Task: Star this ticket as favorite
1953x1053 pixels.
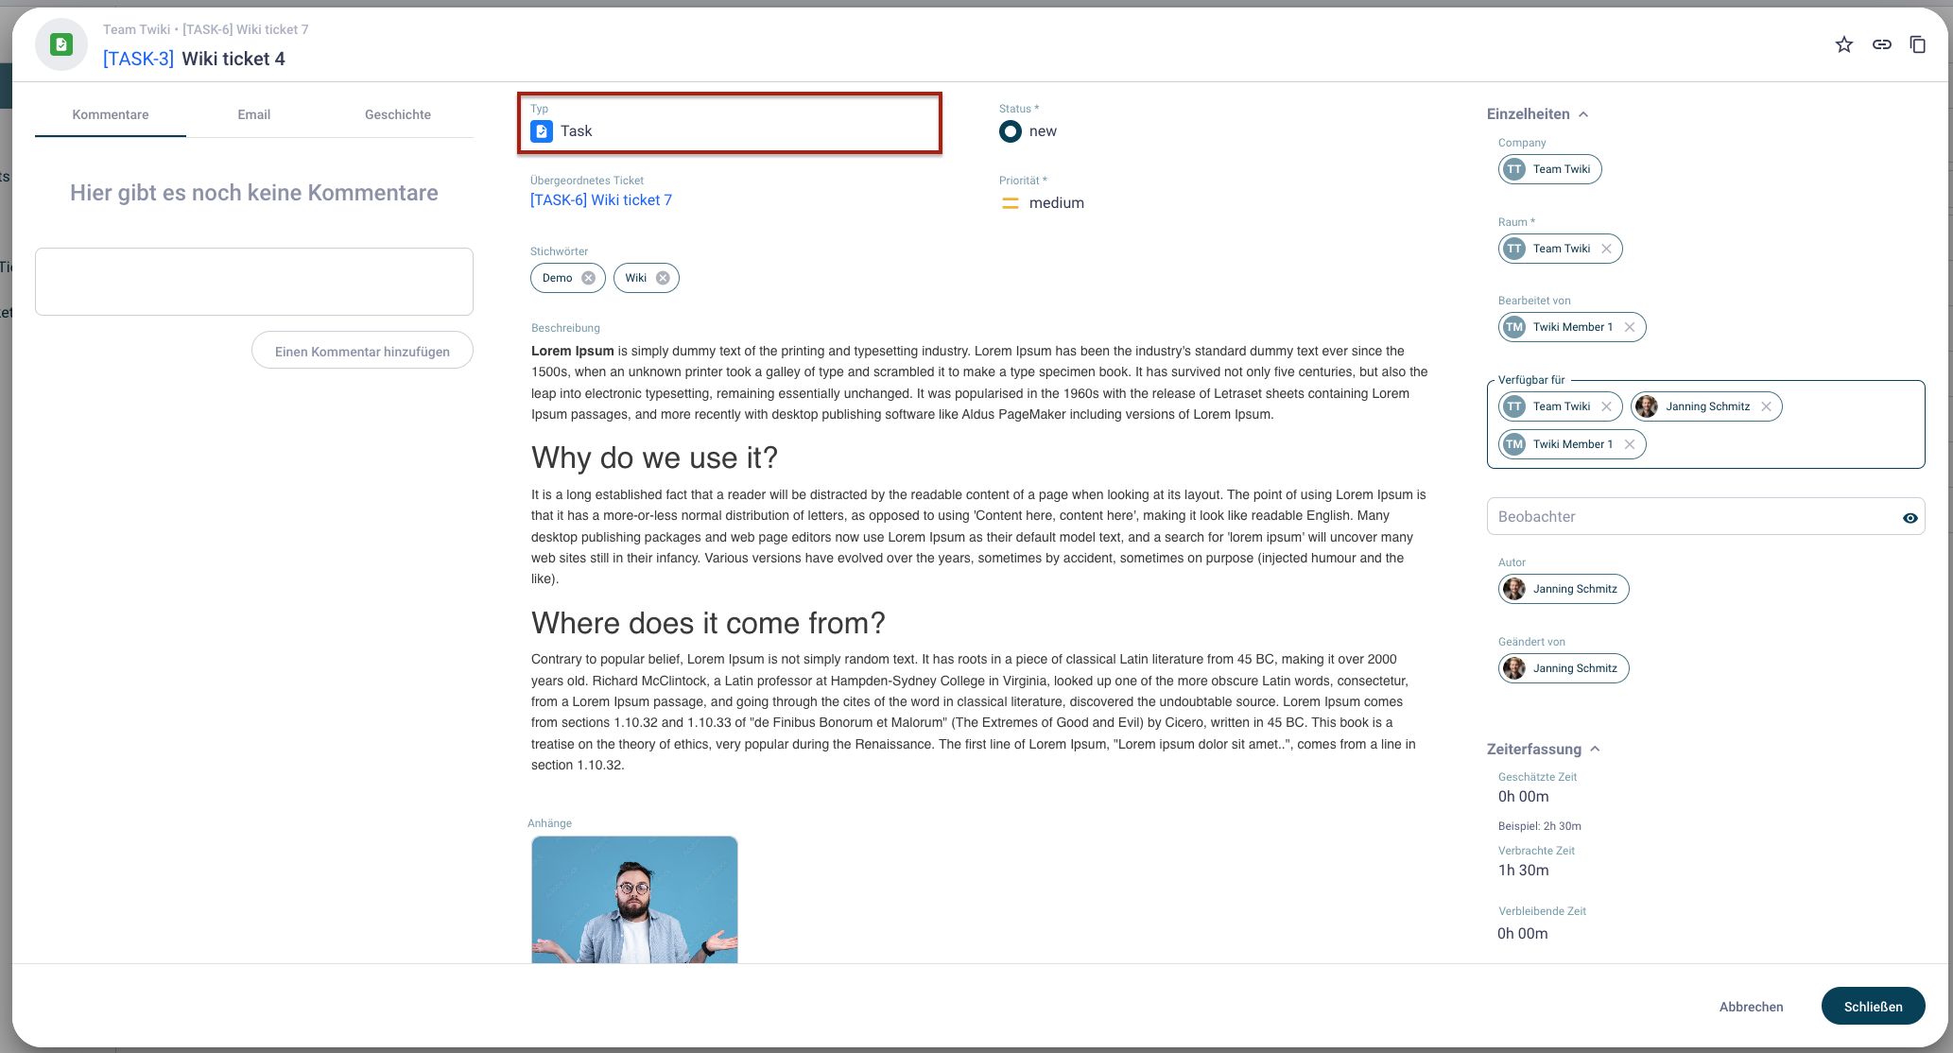Action: [x=1843, y=44]
